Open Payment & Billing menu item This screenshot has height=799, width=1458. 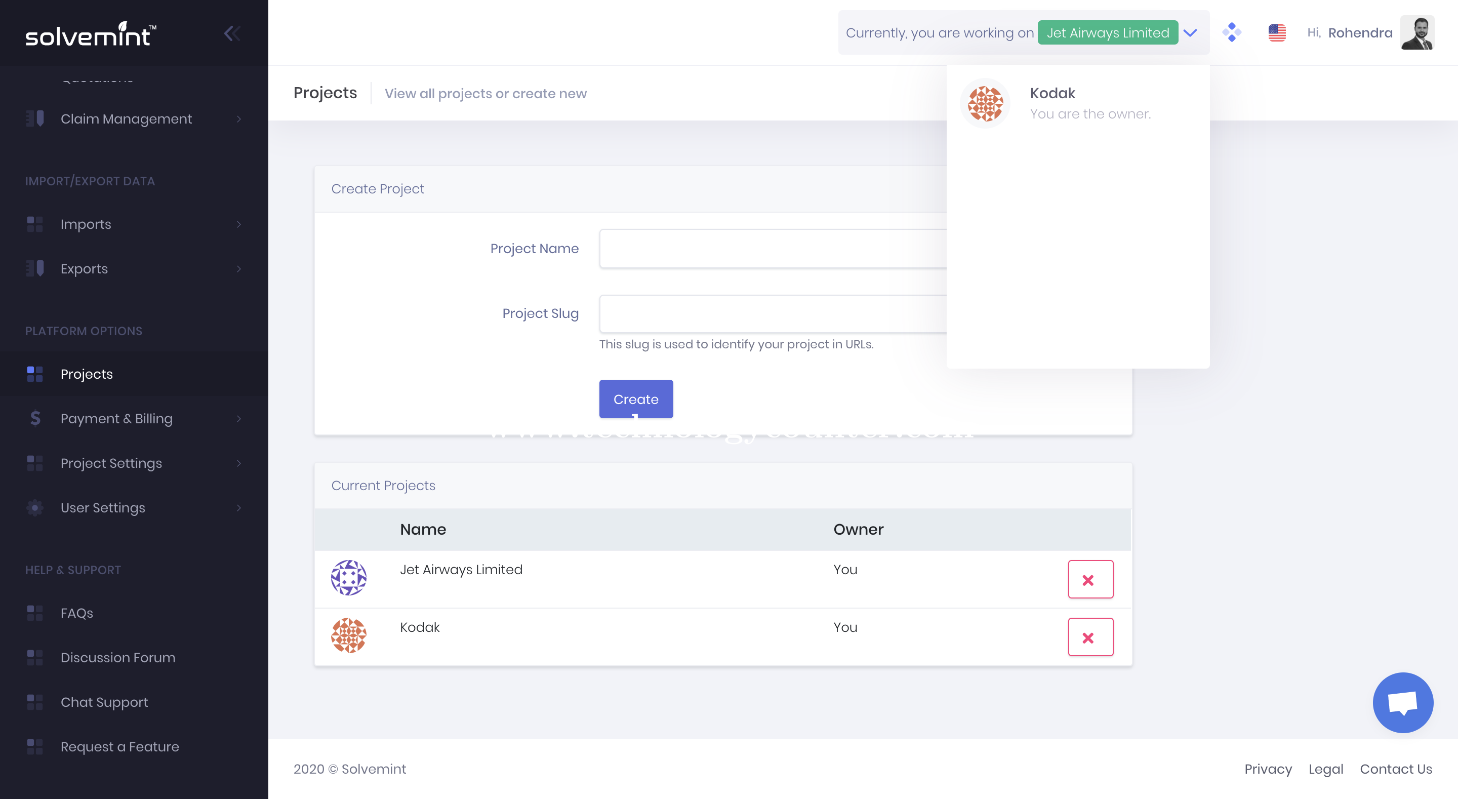point(134,418)
